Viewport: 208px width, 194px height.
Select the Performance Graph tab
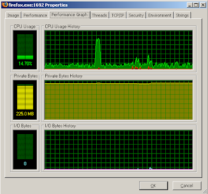click(x=70, y=15)
